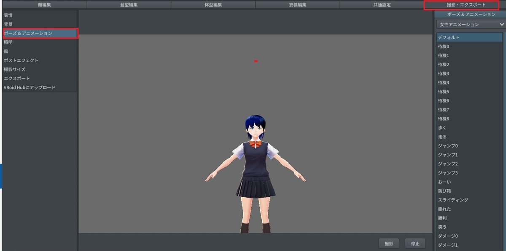506x251 pixels.
Task: Choose the ダメージ1 animation
Action: tap(470, 246)
